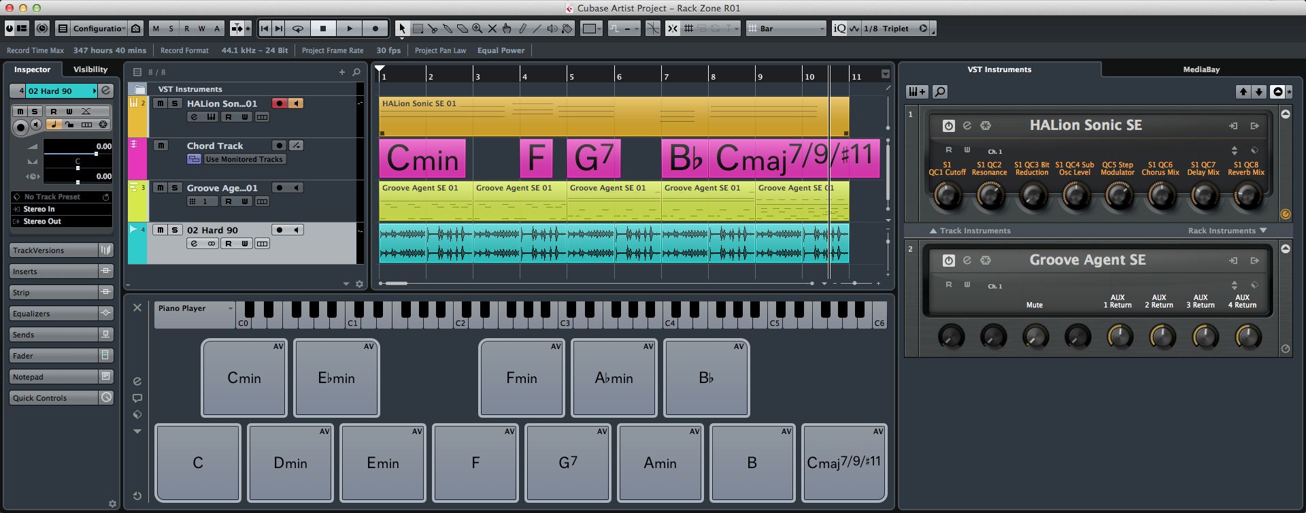Trigger the G7 chord pad

click(568, 463)
